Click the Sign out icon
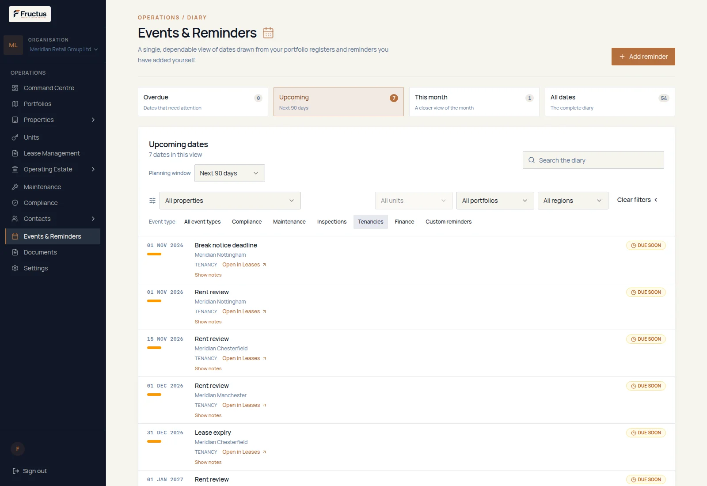Viewport: 707px width, 486px height. pos(16,471)
